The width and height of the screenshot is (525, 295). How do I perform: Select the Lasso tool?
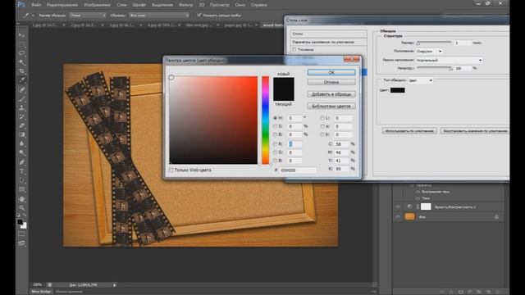pos(22,53)
